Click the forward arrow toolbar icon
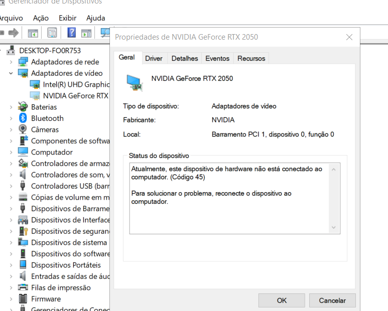 [x=14, y=33]
